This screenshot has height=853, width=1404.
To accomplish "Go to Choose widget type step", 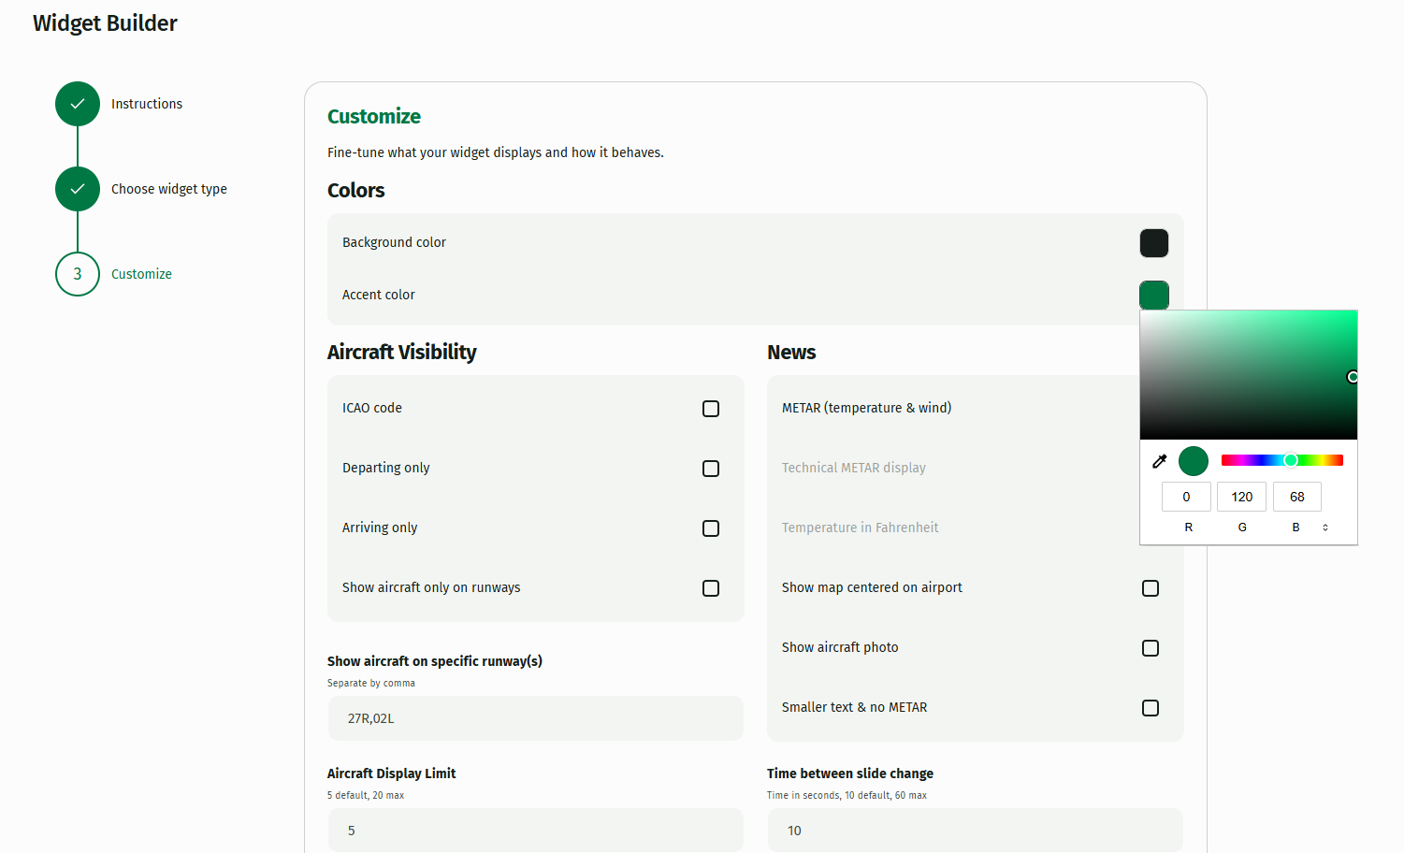I will (x=169, y=189).
